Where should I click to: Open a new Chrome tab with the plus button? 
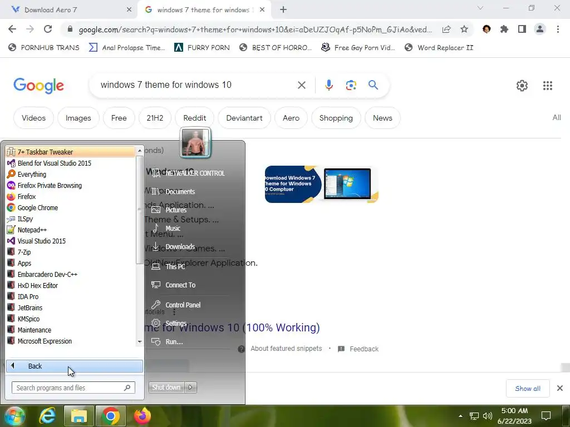point(283,10)
